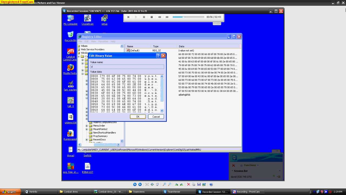Viewport: 346px width, 195px height.
Task: Select the NewShortcutHandlers key
Action: pos(104,133)
